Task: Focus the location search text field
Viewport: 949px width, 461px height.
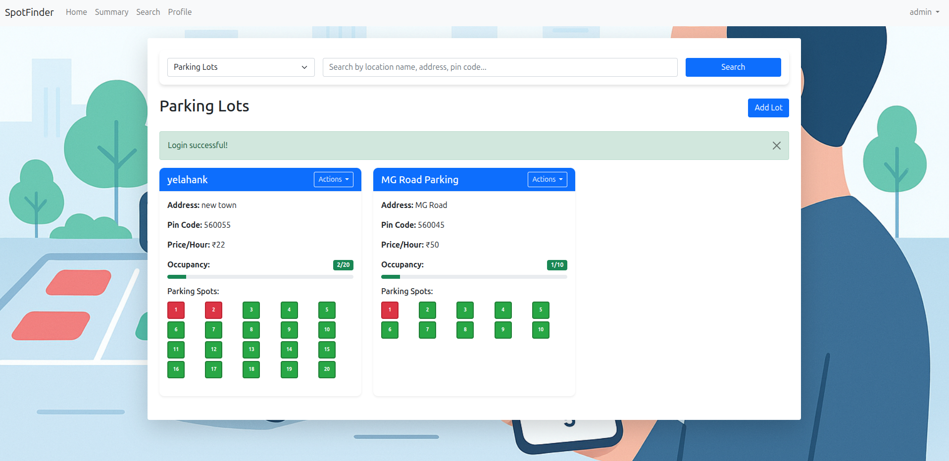Action: (x=499, y=67)
